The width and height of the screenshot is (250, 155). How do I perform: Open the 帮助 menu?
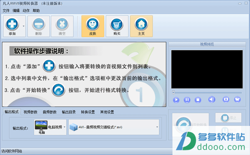click(x=36, y=11)
